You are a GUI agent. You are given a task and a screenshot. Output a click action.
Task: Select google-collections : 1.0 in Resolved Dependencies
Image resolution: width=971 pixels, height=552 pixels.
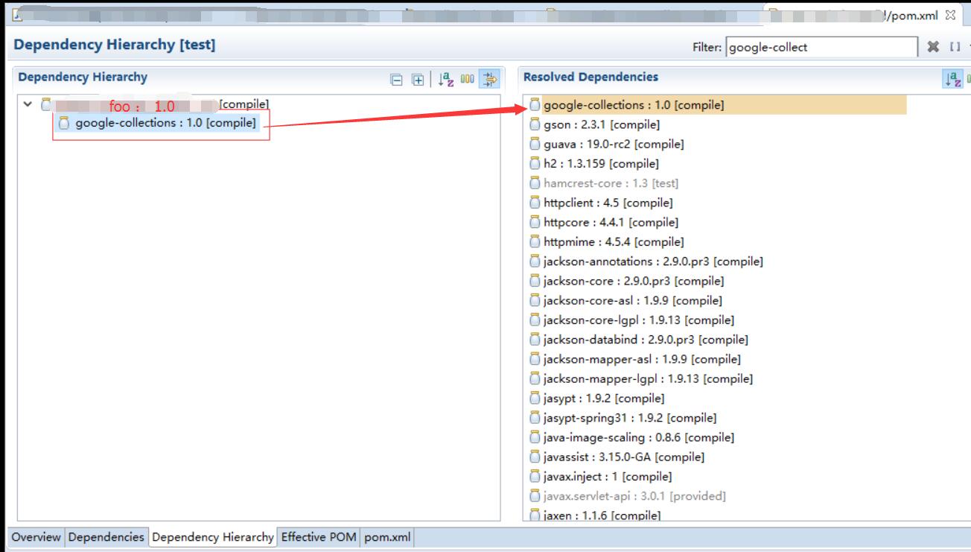pyautogui.click(x=633, y=105)
